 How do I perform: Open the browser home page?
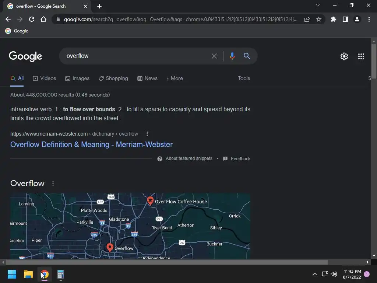coord(43,19)
